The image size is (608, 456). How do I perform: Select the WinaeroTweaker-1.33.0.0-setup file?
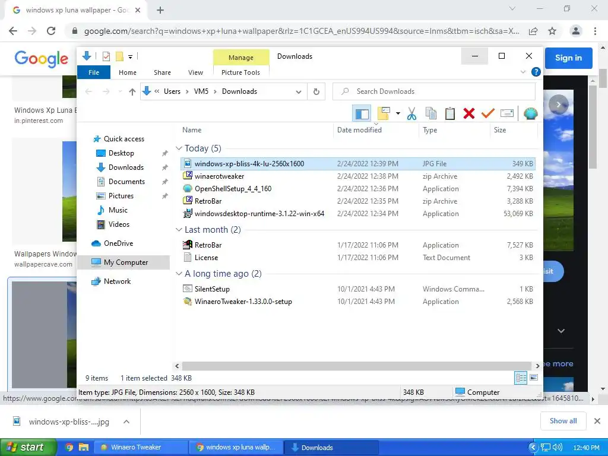[x=243, y=301]
